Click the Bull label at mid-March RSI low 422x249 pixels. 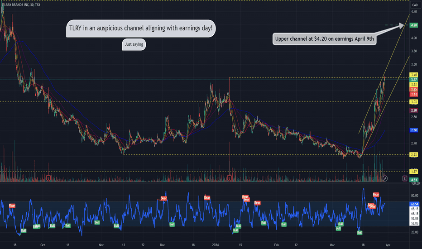tap(360, 233)
